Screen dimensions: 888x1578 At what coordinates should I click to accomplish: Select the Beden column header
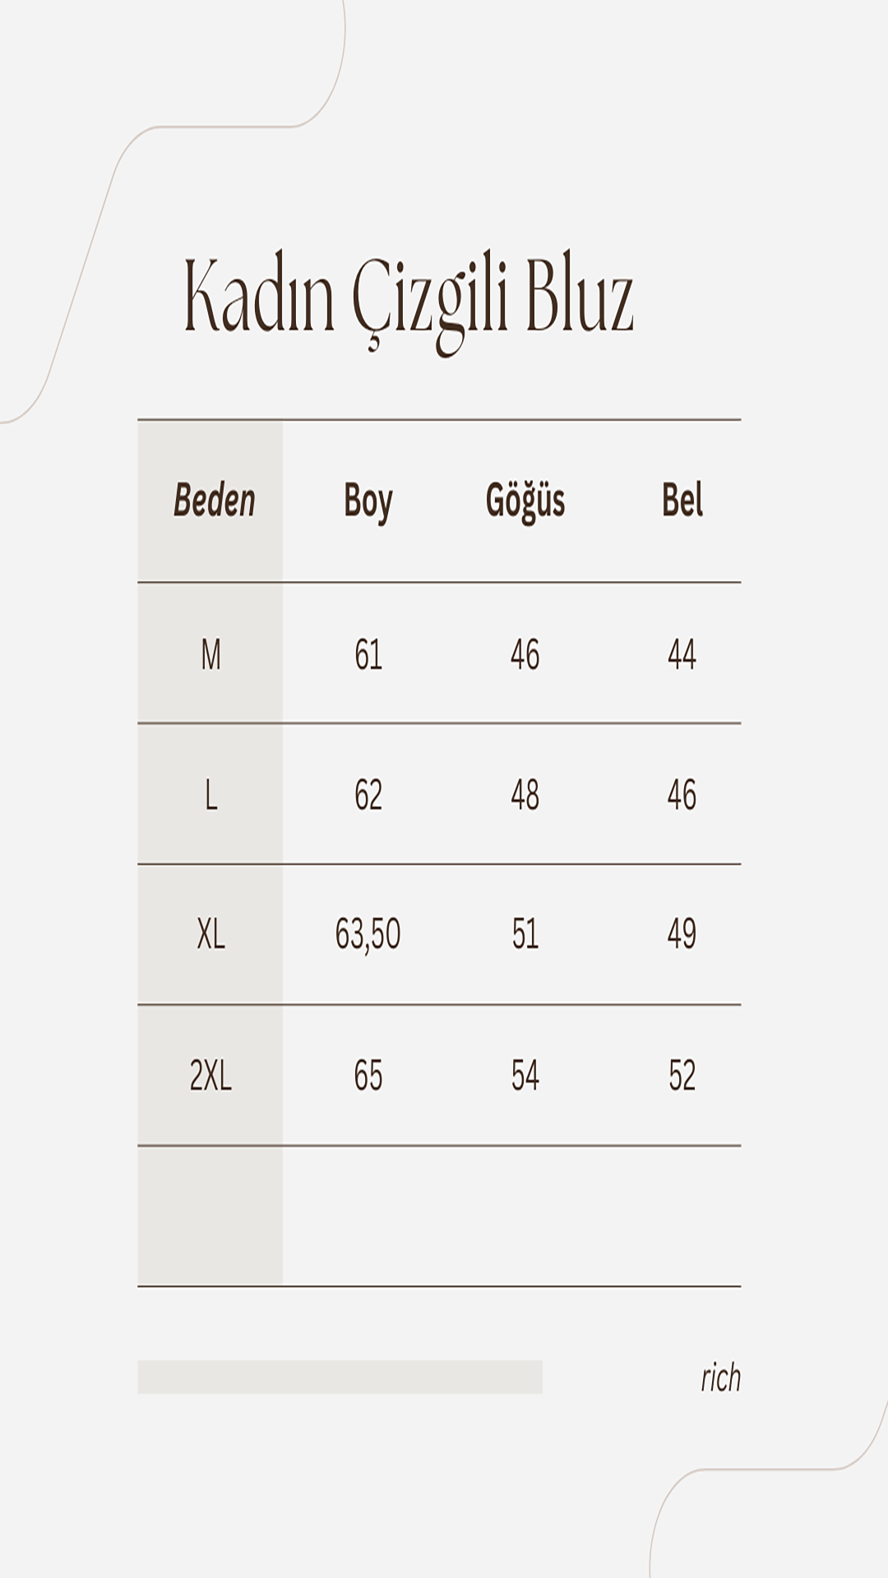point(214,500)
